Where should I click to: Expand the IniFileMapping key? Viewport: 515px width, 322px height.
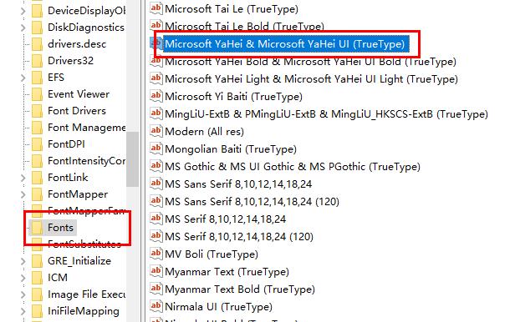click(23, 311)
